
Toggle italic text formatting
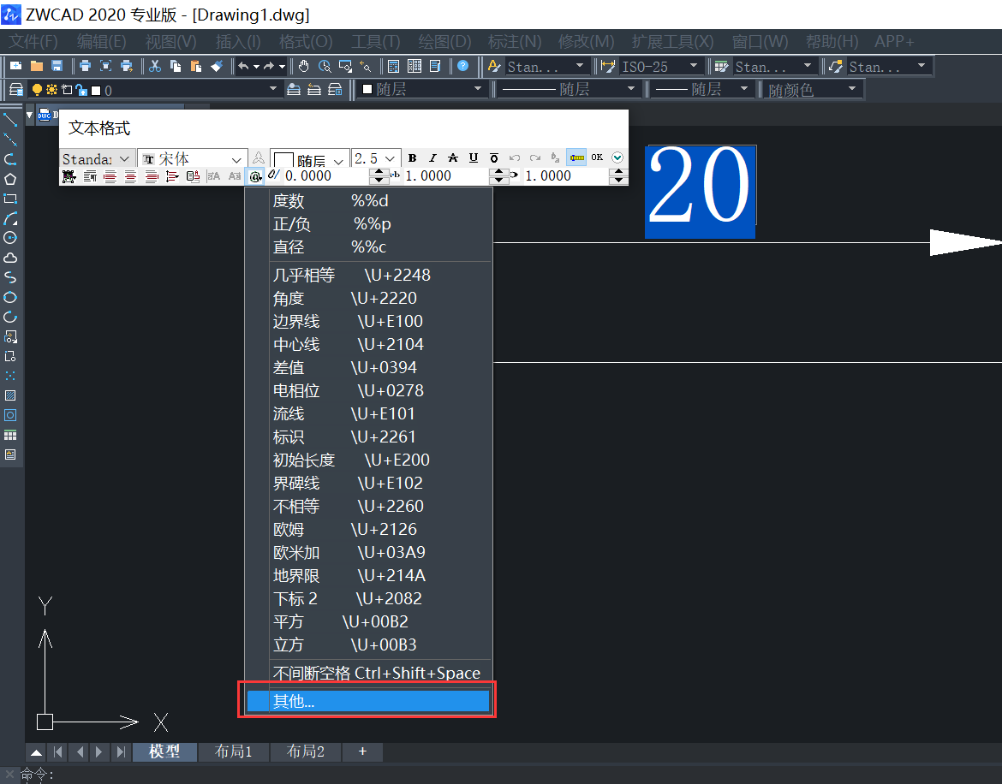click(x=432, y=158)
